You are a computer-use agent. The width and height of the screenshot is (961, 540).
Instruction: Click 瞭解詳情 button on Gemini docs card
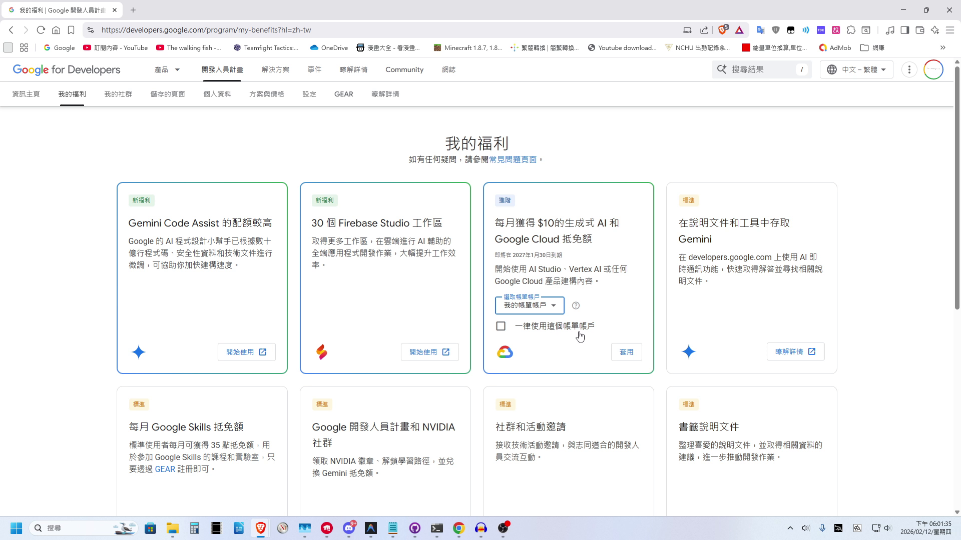coord(795,351)
